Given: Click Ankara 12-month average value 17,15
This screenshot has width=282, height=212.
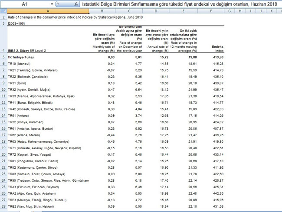Looking at the screenshot, I should pyautogui.click(x=193, y=115).
